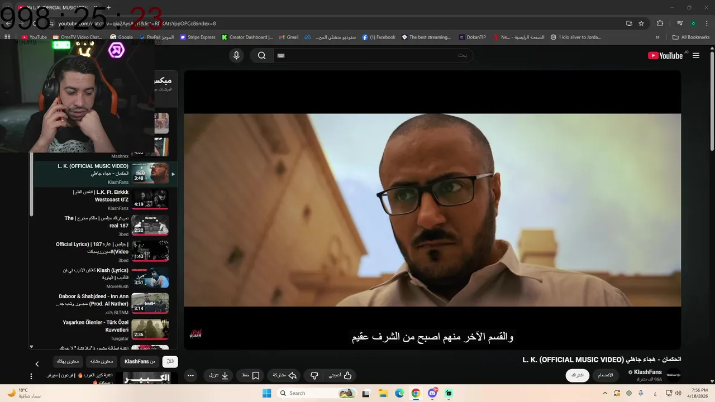This screenshot has width=715, height=402.
Task: Open the All Bookmarks folder
Action: pos(691,37)
